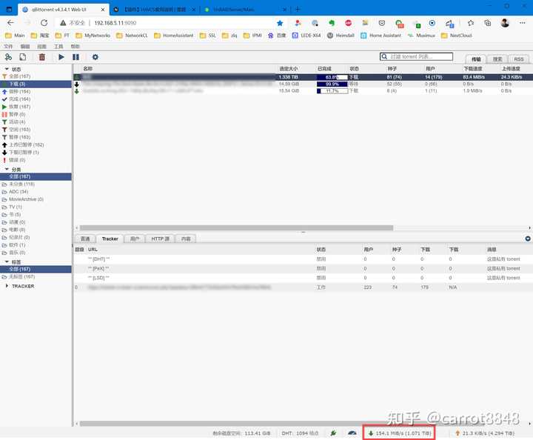533x440 pixels.
Task: Click the 63.8% progress bar
Action: [x=332, y=77]
